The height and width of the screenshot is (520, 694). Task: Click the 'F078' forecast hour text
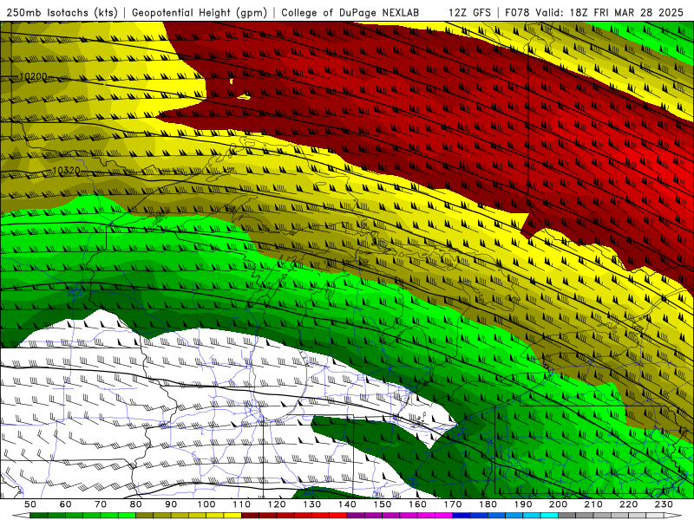517,12
